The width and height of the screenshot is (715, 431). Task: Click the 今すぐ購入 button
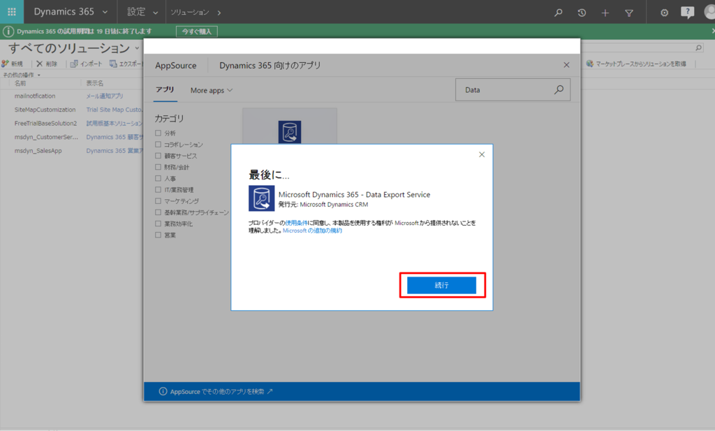pyautogui.click(x=196, y=31)
